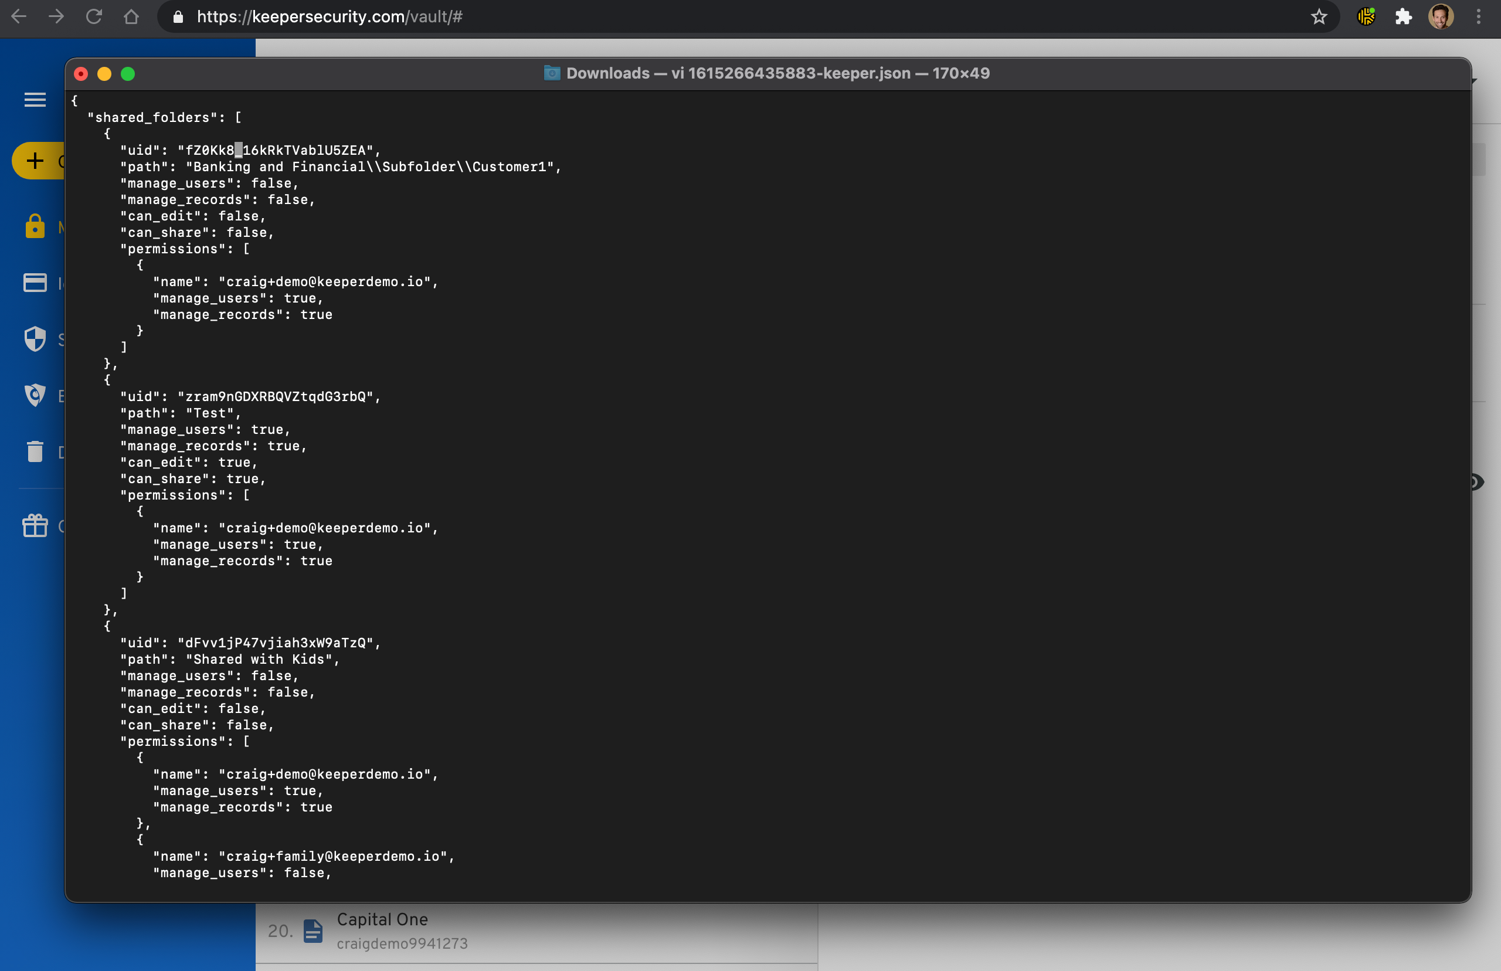Go to the browser home page
Image resolution: width=1501 pixels, height=971 pixels.
(x=131, y=17)
